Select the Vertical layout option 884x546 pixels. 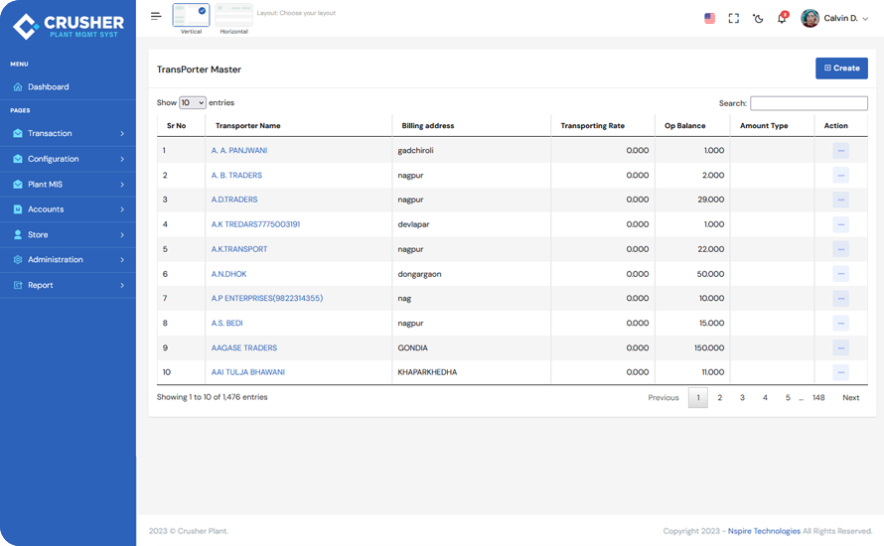[191, 16]
